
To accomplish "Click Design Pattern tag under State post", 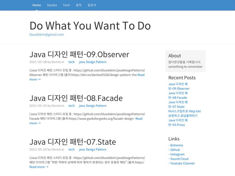I will pyautogui.click(x=96, y=149).
